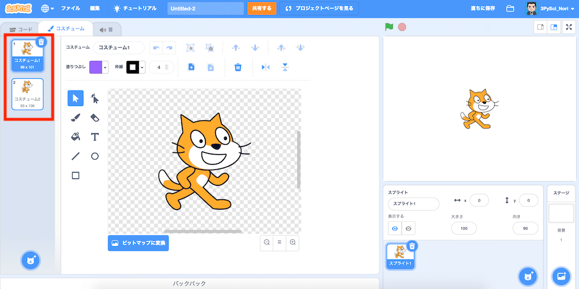Select the Line tool
Screen dimensions: 579x289
click(x=75, y=156)
